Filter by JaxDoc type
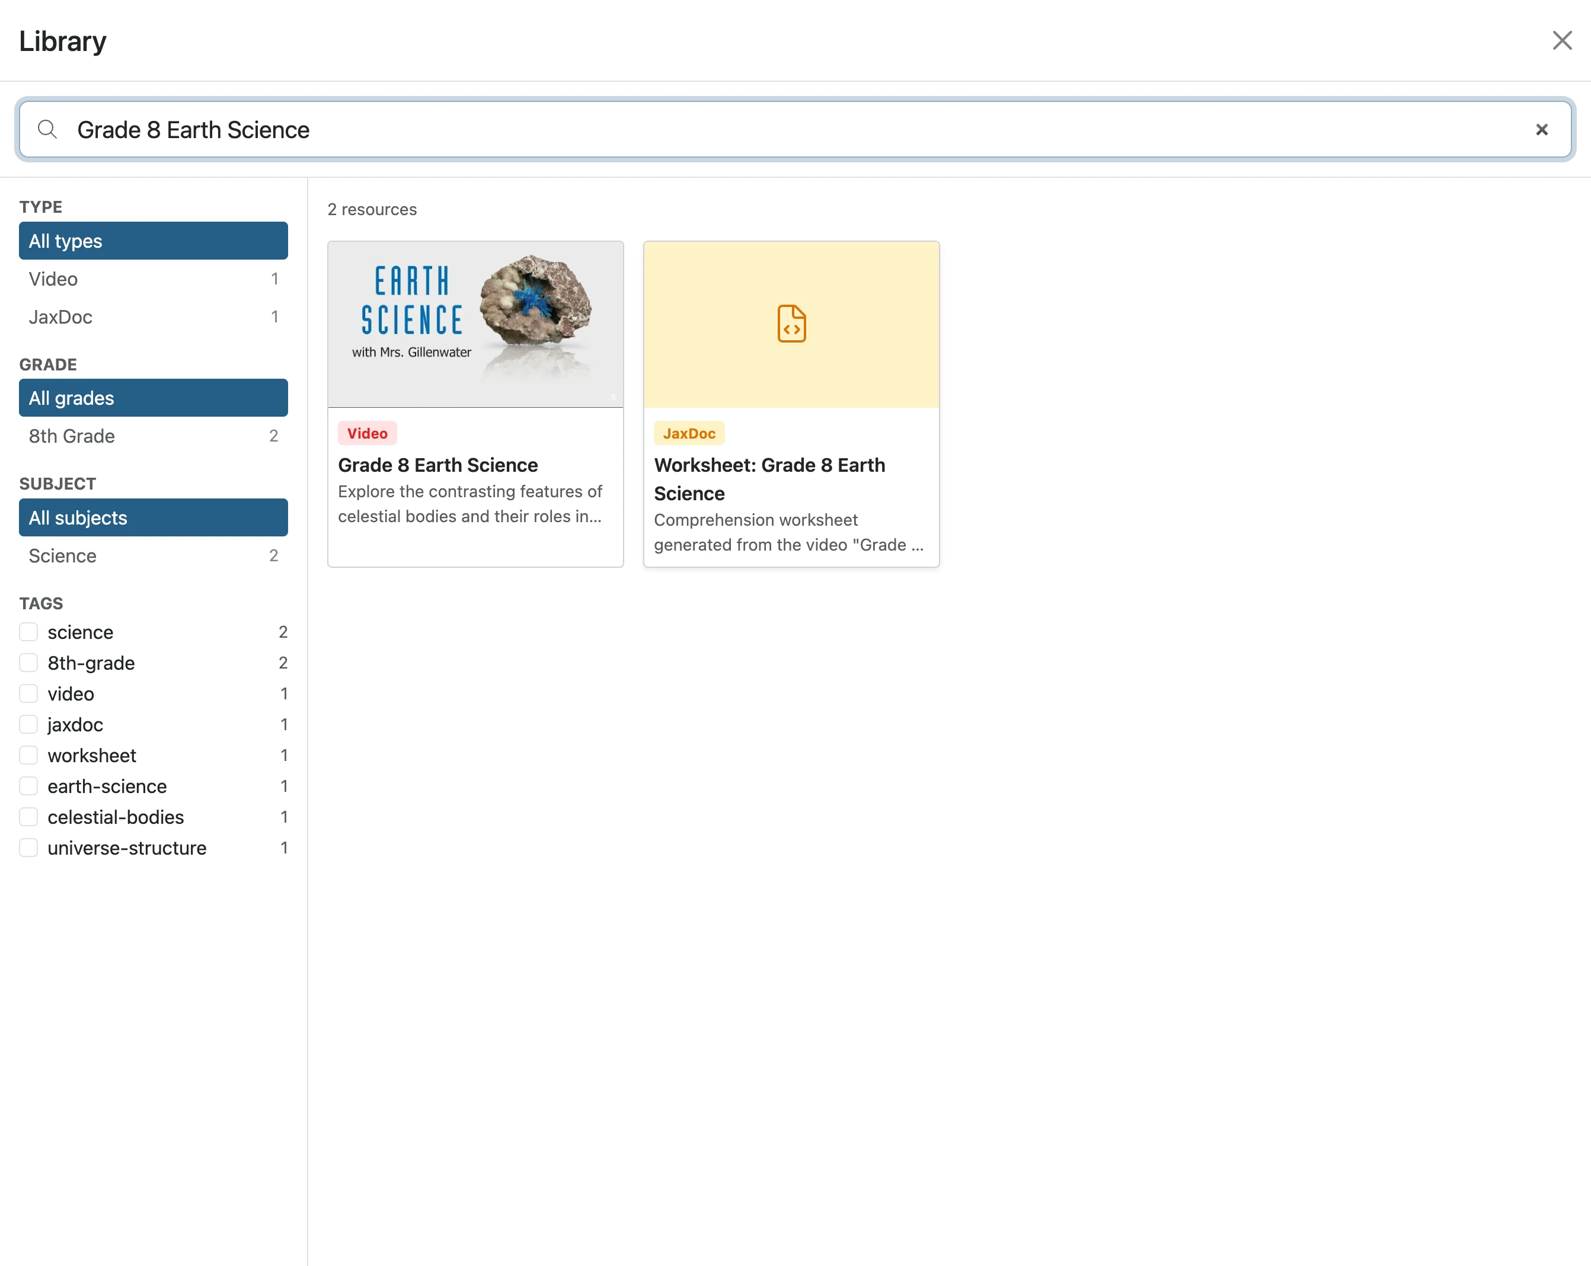1591x1266 pixels. 154,316
